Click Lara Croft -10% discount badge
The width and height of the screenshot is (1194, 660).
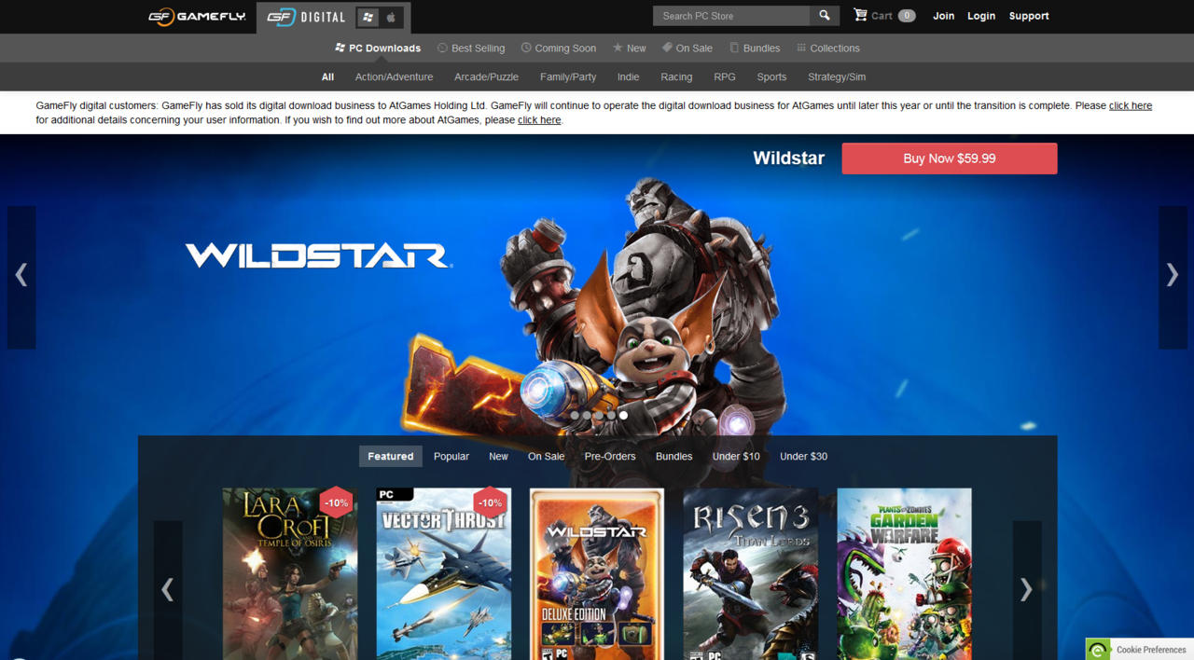coord(336,502)
